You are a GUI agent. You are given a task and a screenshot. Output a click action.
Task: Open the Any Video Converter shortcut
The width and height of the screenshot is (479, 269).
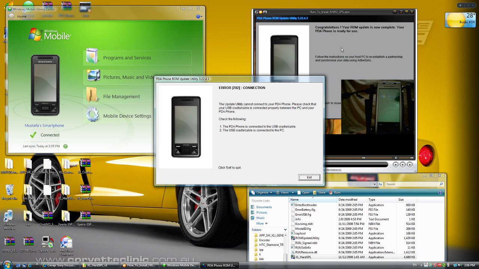pyautogui.click(x=66, y=246)
